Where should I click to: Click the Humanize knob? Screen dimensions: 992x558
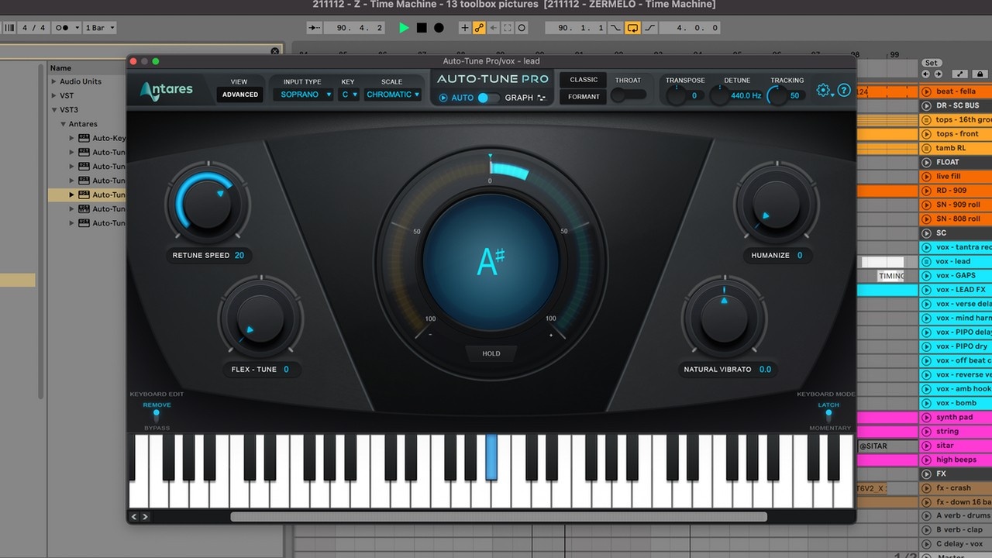(x=776, y=205)
